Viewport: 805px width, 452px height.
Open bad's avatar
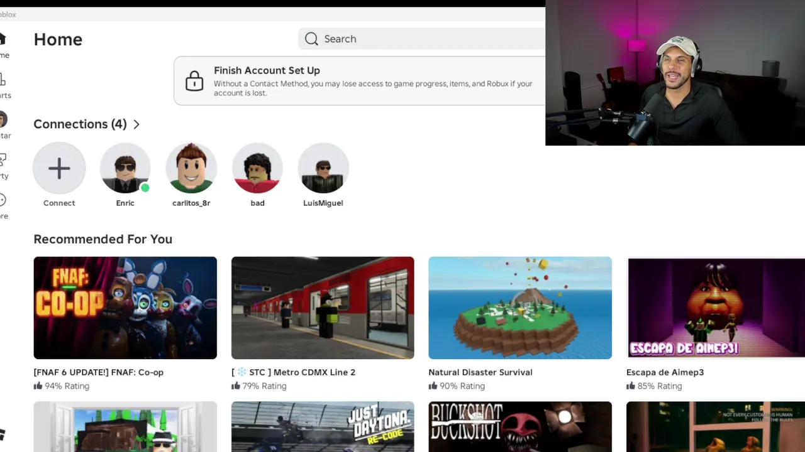point(257,168)
